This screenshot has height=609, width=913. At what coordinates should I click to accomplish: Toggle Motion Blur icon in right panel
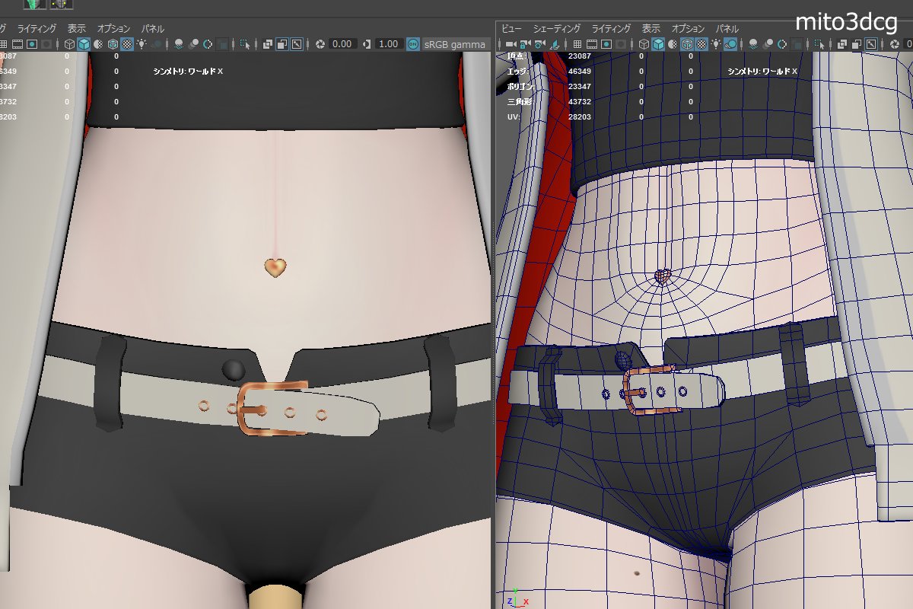coord(768,44)
